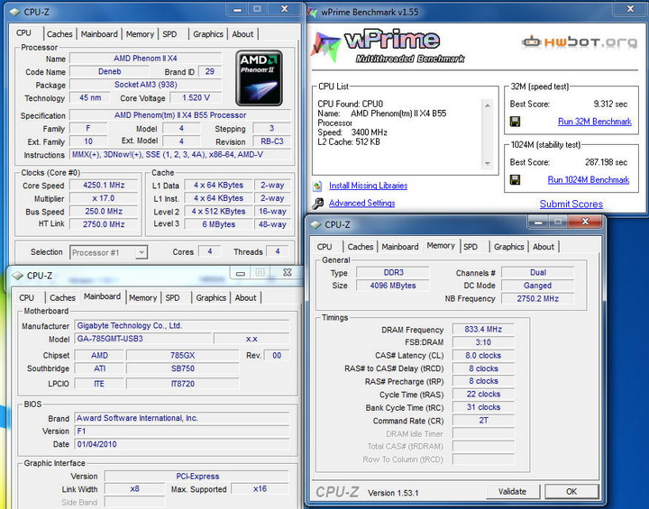Click the Level 3 cache value 6 MBytes

click(218, 224)
